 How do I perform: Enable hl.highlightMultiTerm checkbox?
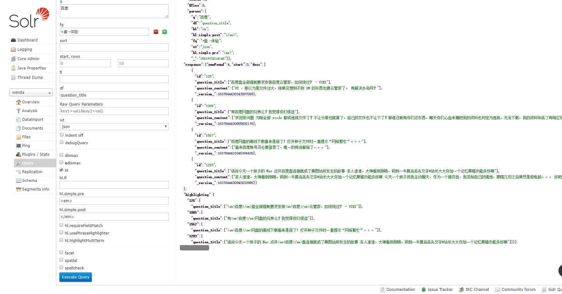tap(62, 240)
